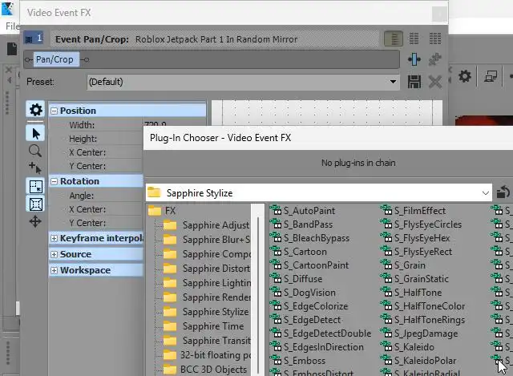Expand the Source section

click(55, 255)
